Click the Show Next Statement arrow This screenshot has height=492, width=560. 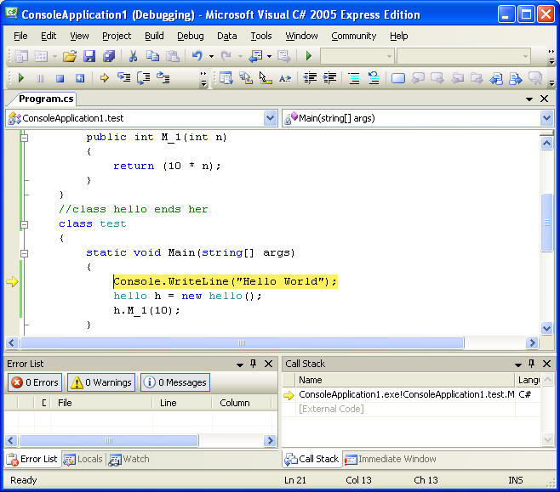104,78
